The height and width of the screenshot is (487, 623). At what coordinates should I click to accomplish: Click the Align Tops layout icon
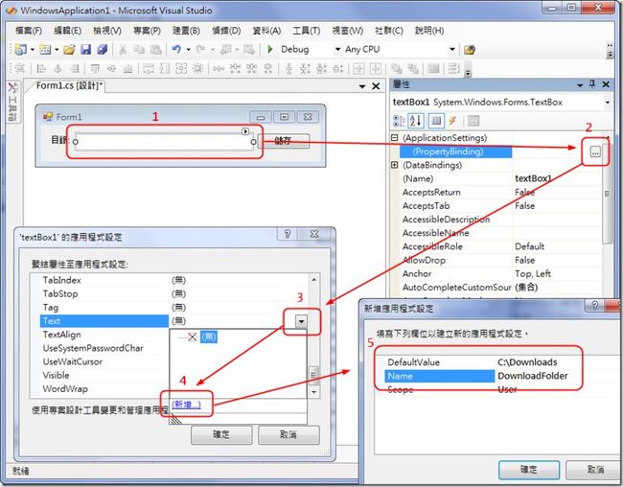pyautogui.click(x=95, y=69)
